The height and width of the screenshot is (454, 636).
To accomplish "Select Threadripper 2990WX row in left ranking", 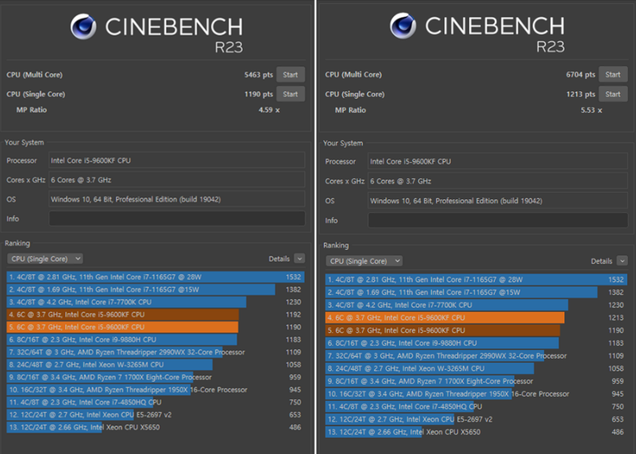I will 156,352.
